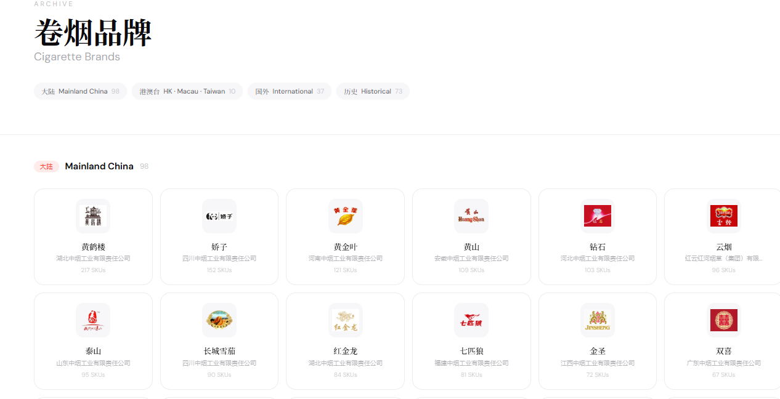Click the ARCHIVE breadcrumb label
Image resolution: width=780 pixels, height=399 pixels.
pyautogui.click(x=54, y=4)
